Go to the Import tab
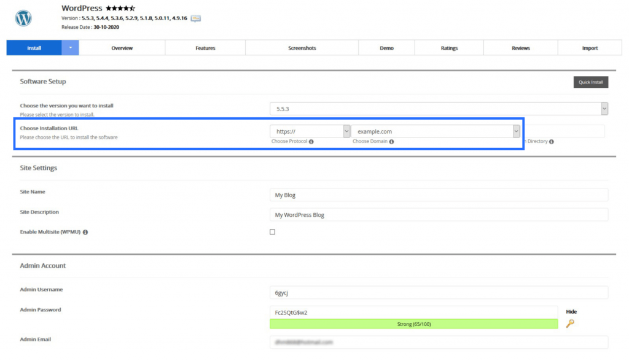Screen dimensions: 629x361 tap(590, 48)
